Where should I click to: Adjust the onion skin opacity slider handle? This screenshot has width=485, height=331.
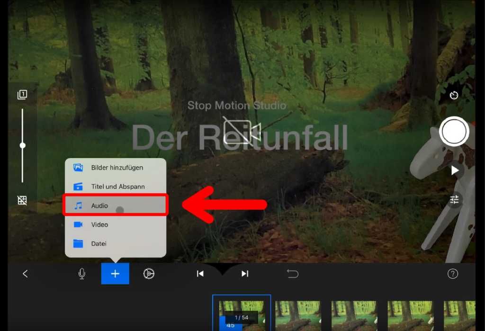22,145
